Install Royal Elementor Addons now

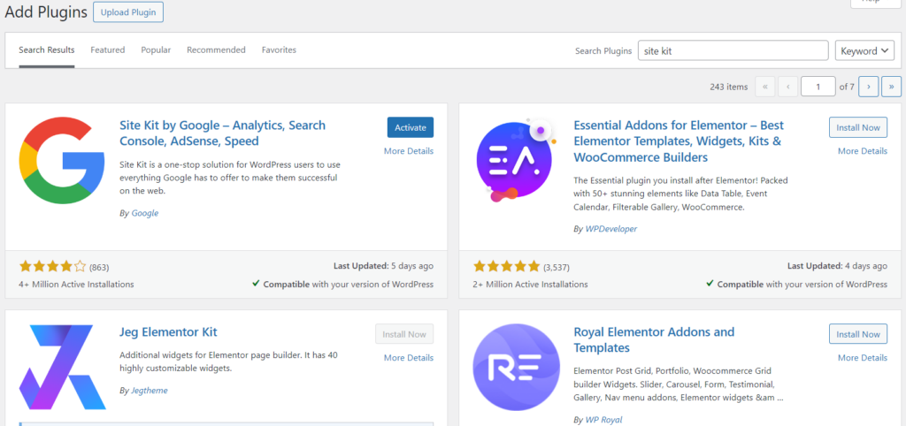coord(858,334)
